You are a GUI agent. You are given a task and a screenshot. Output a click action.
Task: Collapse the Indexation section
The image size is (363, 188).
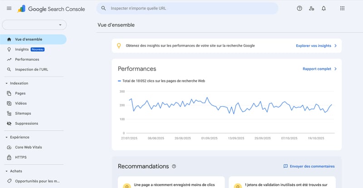[x=7, y=83]
